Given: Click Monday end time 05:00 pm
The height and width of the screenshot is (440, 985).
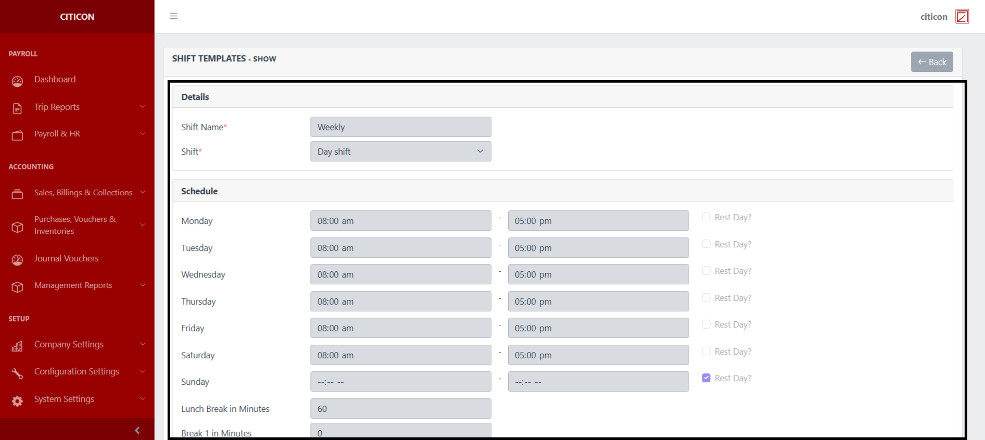Looking at the screenshot, I should [598, 221].
